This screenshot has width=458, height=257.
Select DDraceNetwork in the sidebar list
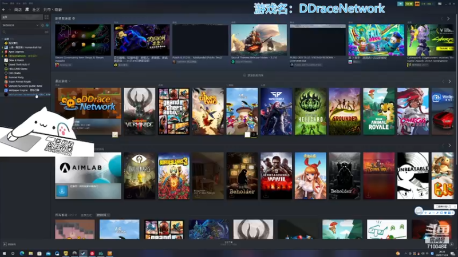(21, 56)
